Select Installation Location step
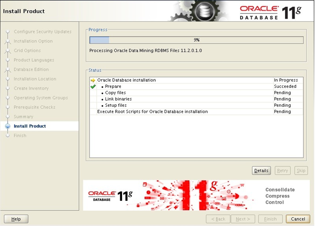The image size is (315, 226). pyautogui.click(x=35, y=79)
